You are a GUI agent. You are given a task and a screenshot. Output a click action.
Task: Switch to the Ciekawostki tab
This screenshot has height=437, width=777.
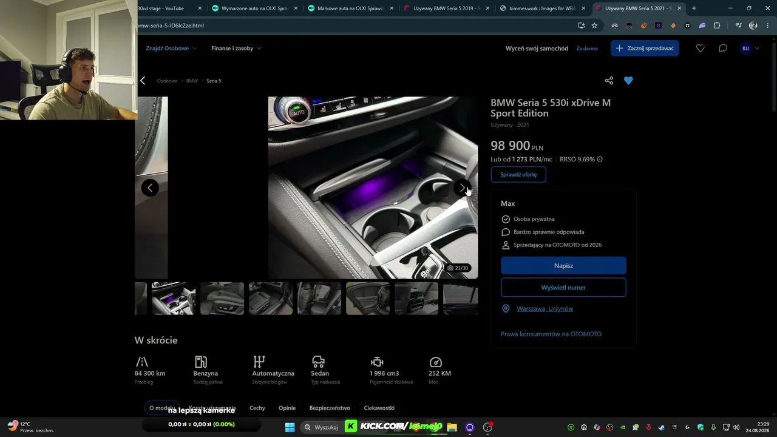coord(379,408)
